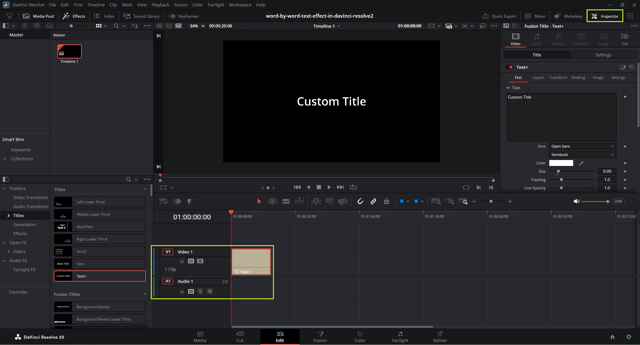The width and height of the screenshot is (640, 345).
Task: Click the blue flag marker icon
Action: pos(402,201)
